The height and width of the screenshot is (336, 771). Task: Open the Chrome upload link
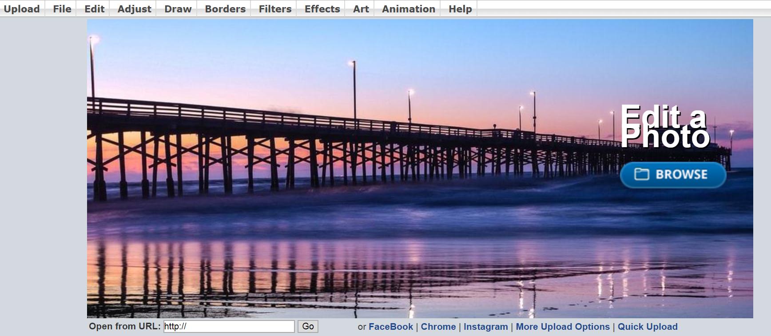(x=438, y=327)
